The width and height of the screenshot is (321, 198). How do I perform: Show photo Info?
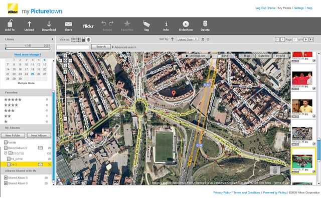(166, 26)
